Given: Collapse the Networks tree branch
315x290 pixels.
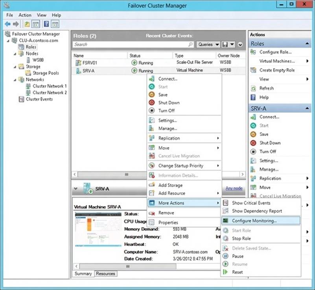Looking at the screenshot, I should pos(15,80).
